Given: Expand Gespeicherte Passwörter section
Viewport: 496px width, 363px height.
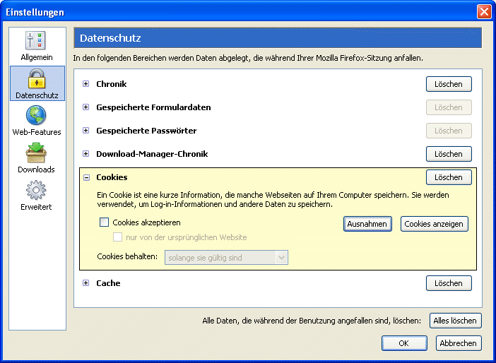Looking at the screenshot, I should point(86,131).
